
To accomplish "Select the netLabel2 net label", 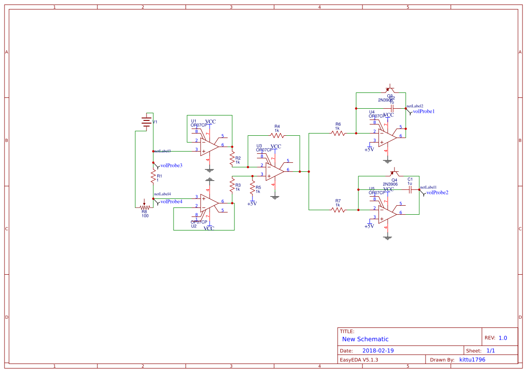I will pyautogui.click(x=415, y=106).
